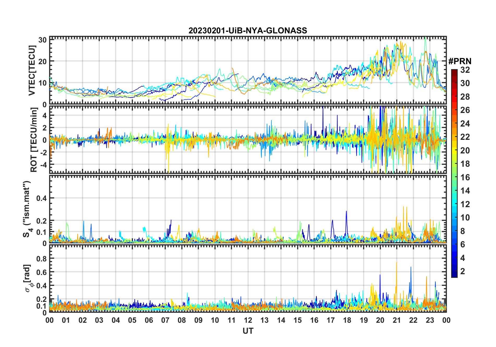The image size is (496, 347).
Task: Click x-axis tick label 03
Action: 99,320
